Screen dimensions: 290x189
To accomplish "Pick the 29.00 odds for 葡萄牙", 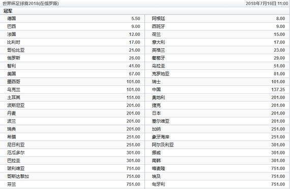I will pyautogui.click(x=279, y=58).
